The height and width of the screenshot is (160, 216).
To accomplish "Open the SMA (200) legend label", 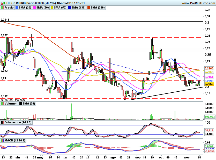I will tap(98, 8).
